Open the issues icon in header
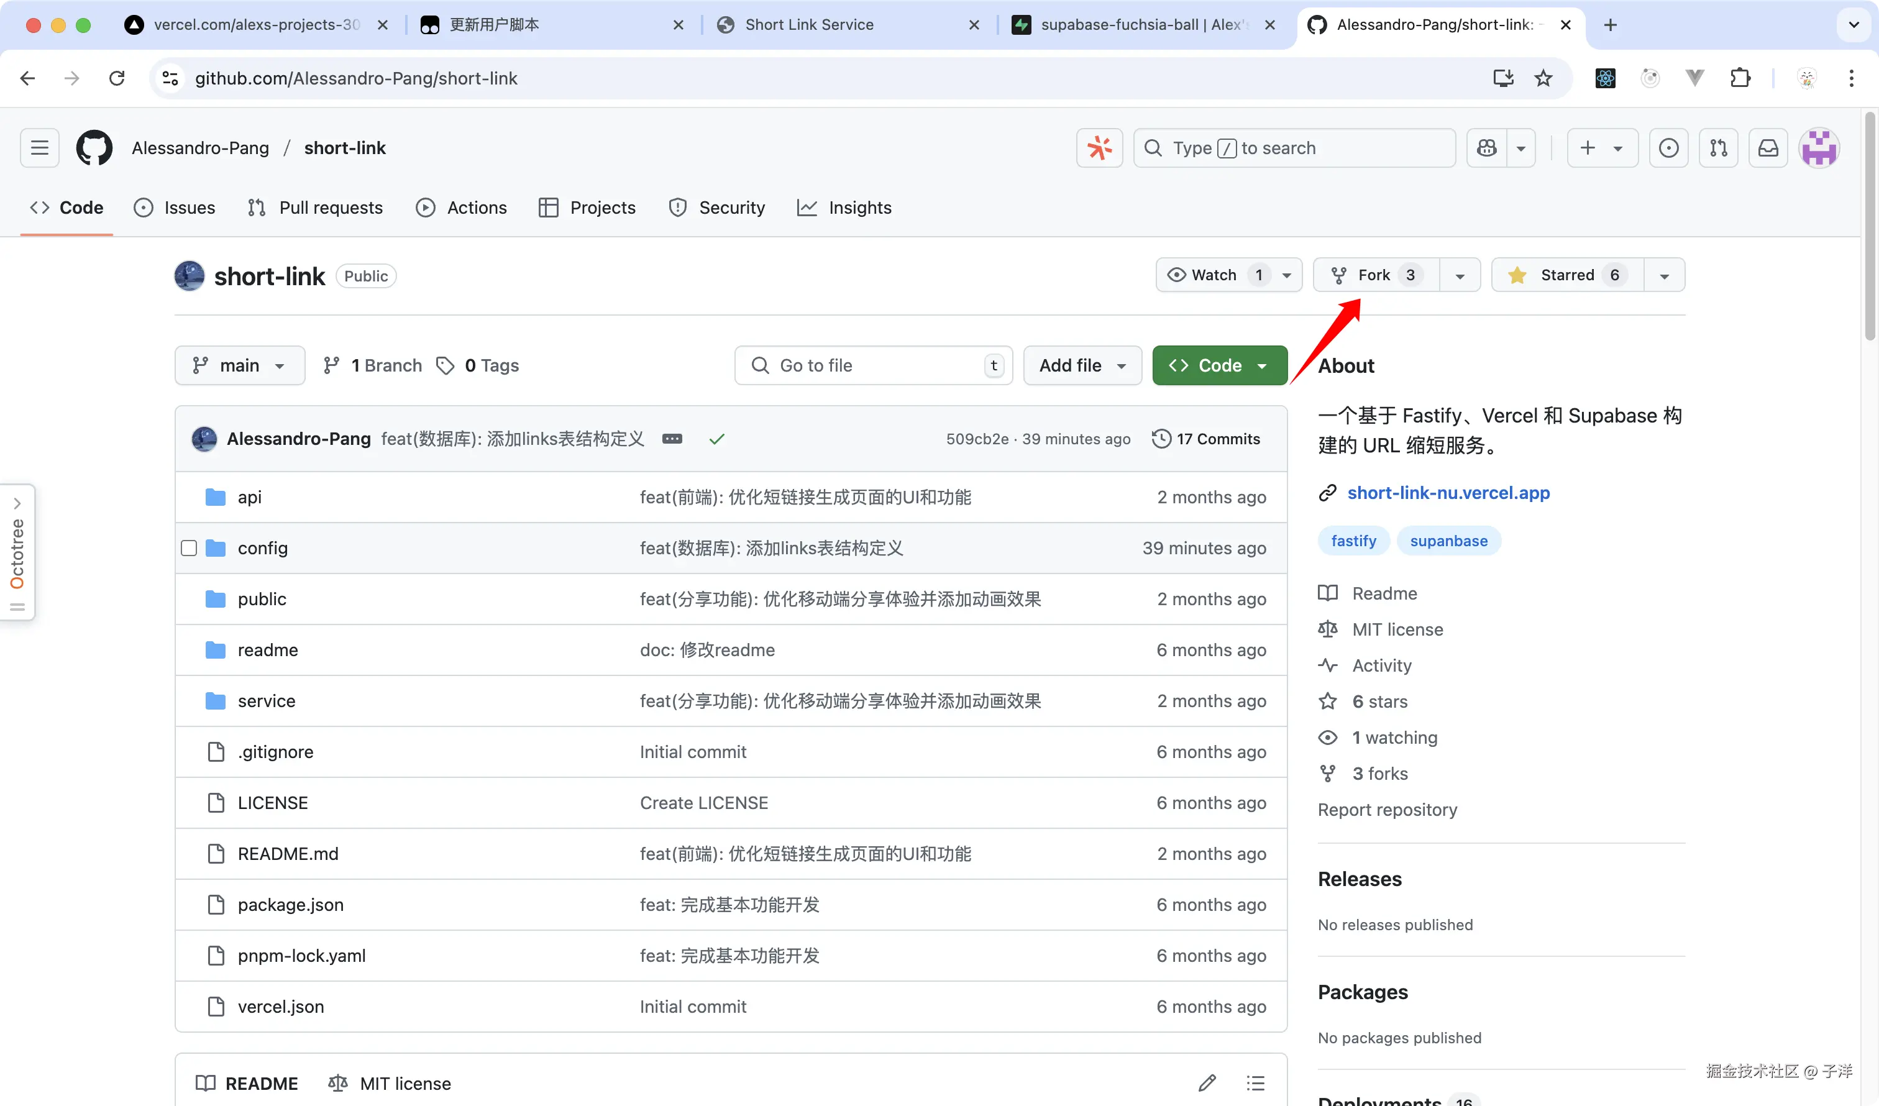The width and height of the screenshot is (1879, 1106). coord(1668,148)
